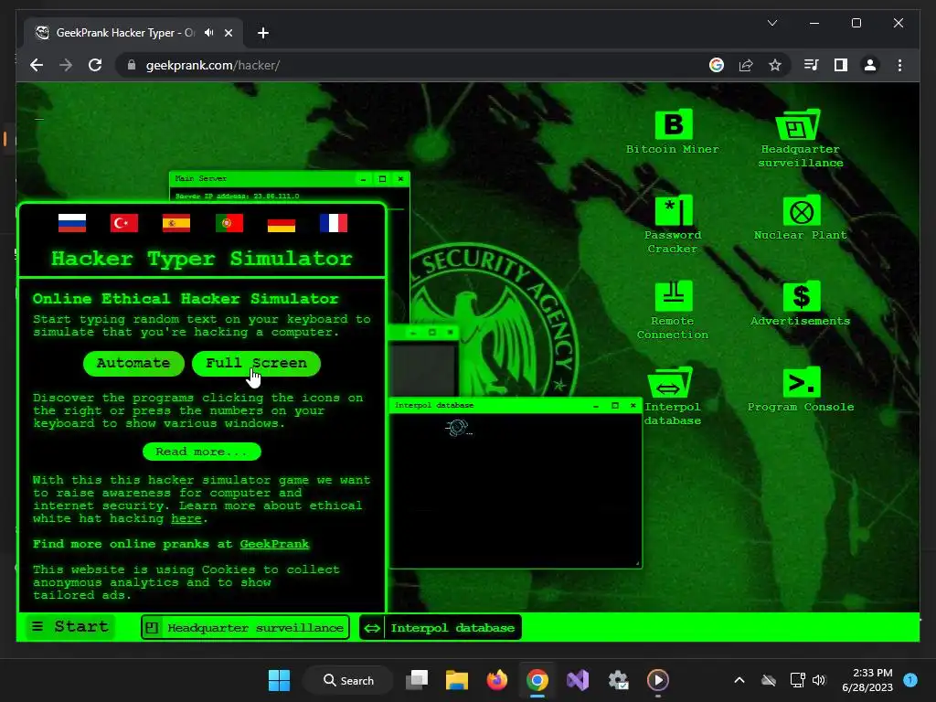Reload the geekprank page
This screenshot has height=702, width=936.
[x=95, y=65]
